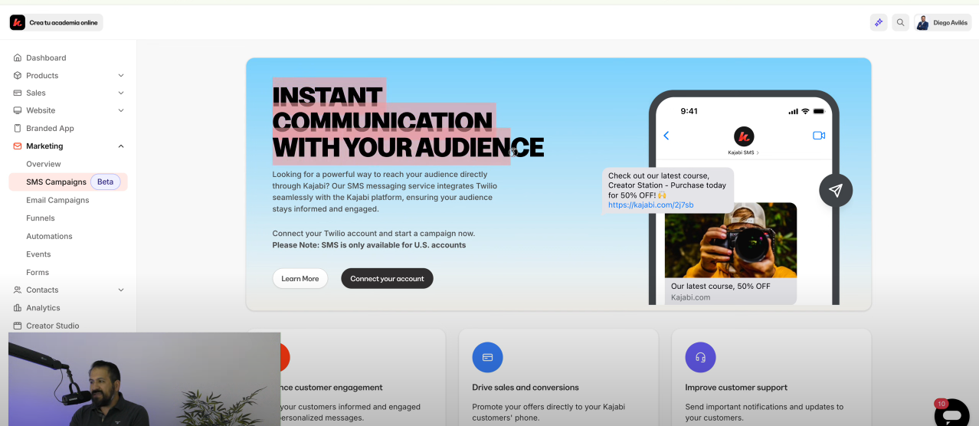This screenshot has height=426, width=979.
Task: Click the Analytics bar chart icon
Action: point(18,307)
